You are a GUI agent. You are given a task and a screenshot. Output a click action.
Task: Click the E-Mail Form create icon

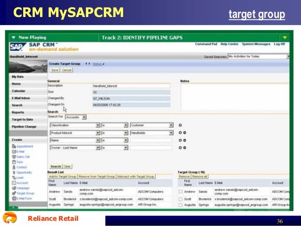14,198
